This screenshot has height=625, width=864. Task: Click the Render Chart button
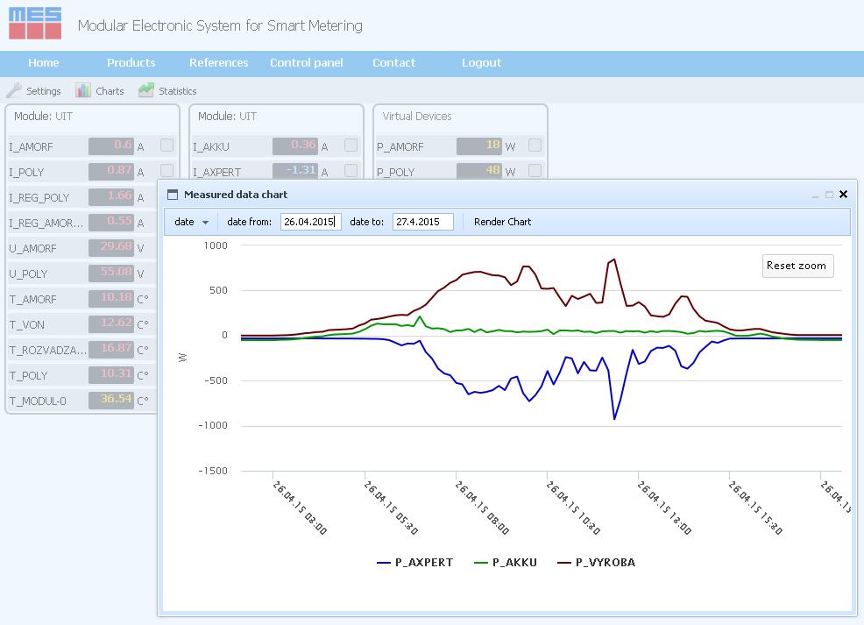tap(502, 222)
